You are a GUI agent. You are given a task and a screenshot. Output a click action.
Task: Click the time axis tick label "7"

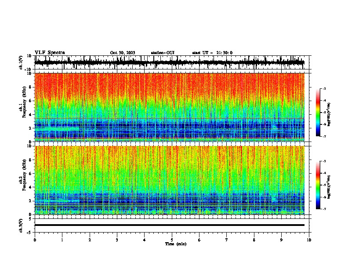click(227, 240)
